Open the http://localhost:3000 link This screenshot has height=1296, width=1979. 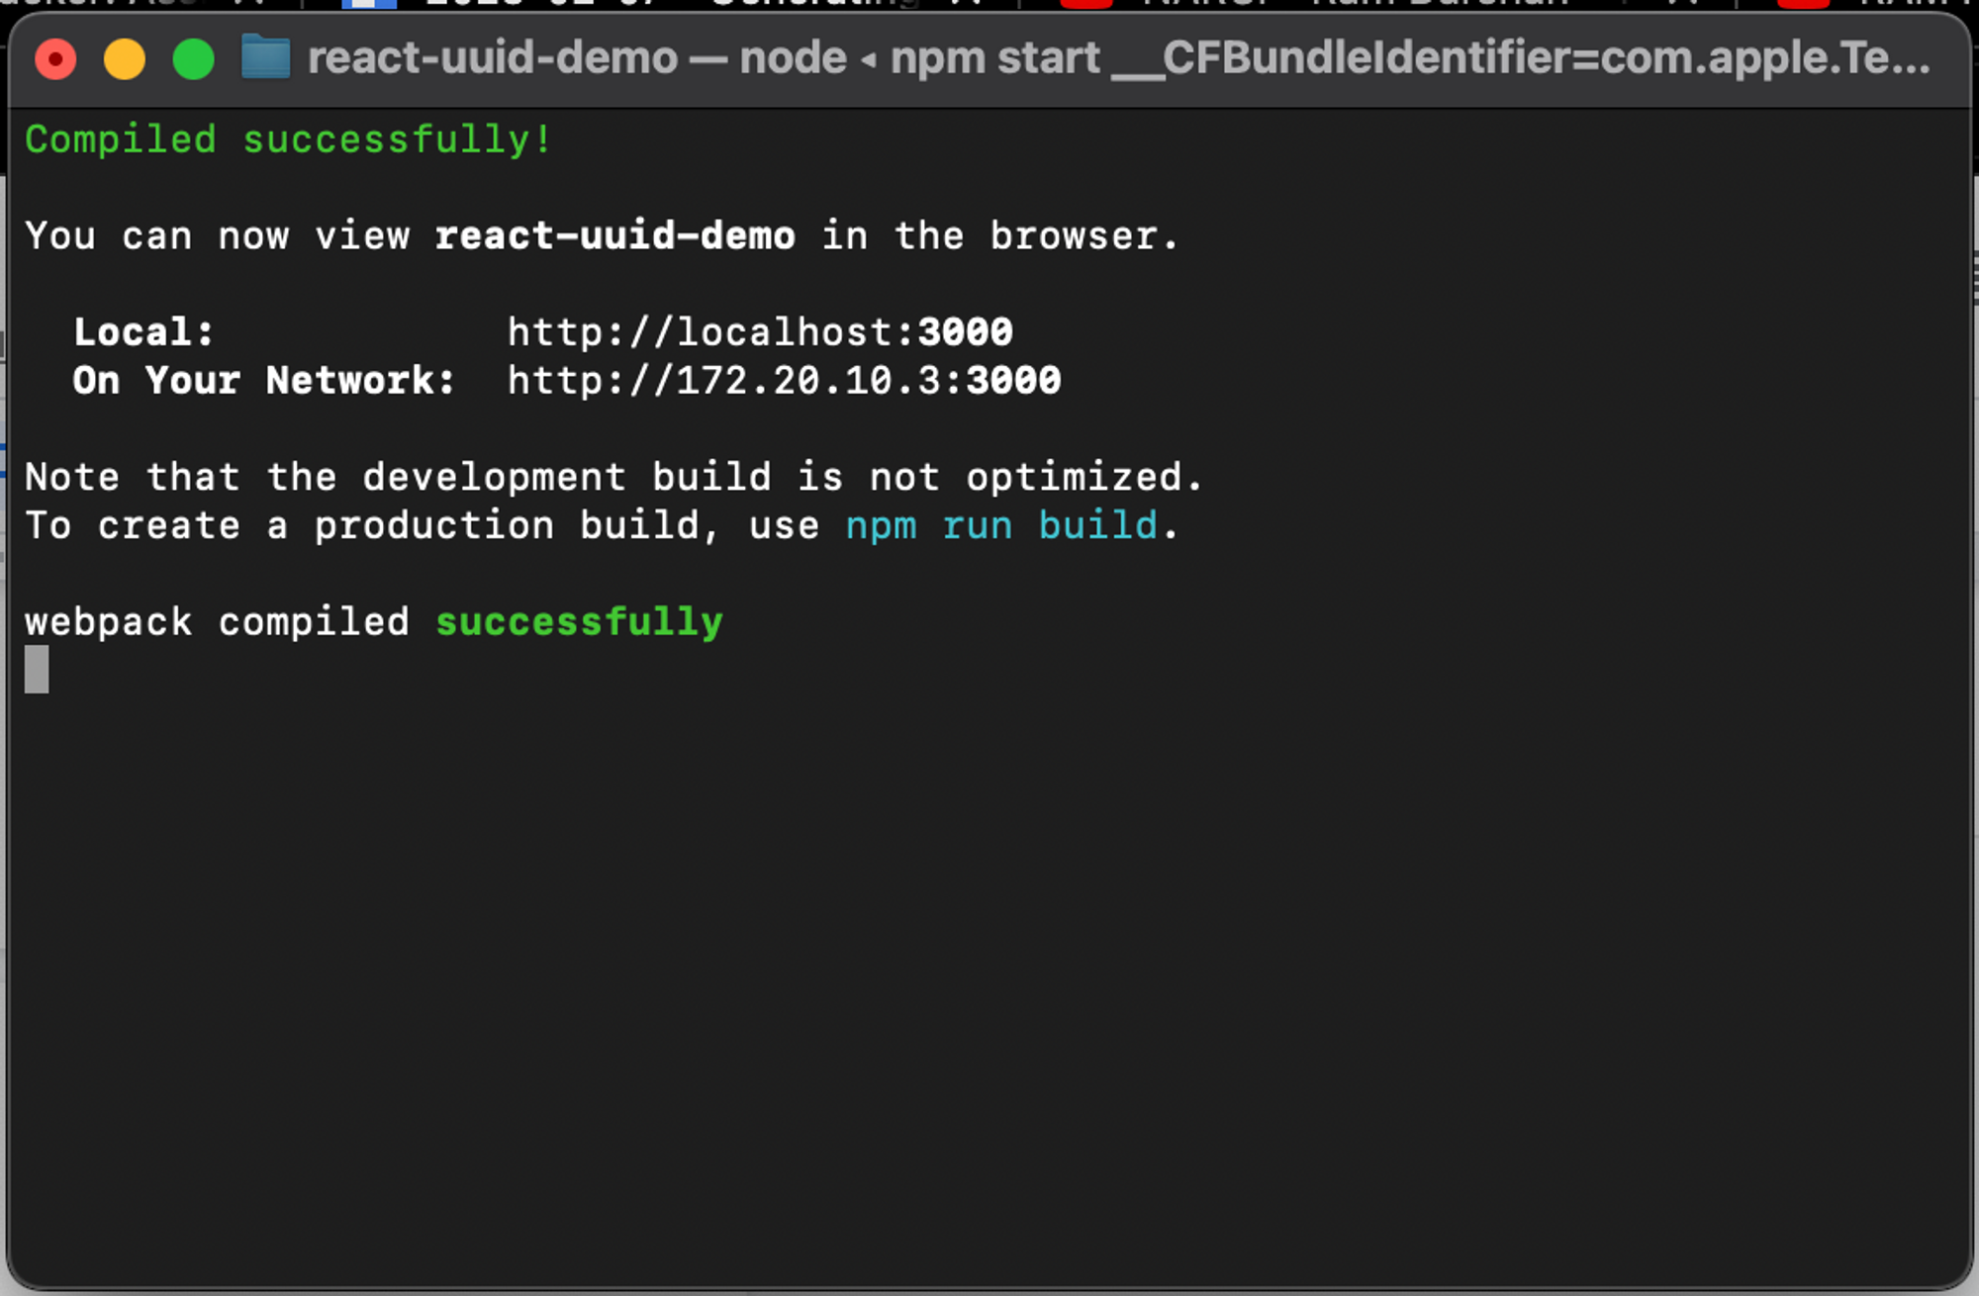(760, 331)
